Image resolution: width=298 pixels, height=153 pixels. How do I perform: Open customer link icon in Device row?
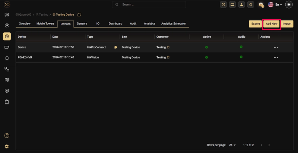[168, 47]
